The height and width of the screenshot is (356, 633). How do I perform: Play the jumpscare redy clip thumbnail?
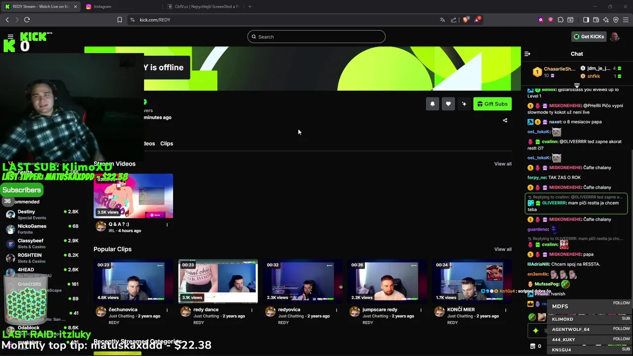387,281
